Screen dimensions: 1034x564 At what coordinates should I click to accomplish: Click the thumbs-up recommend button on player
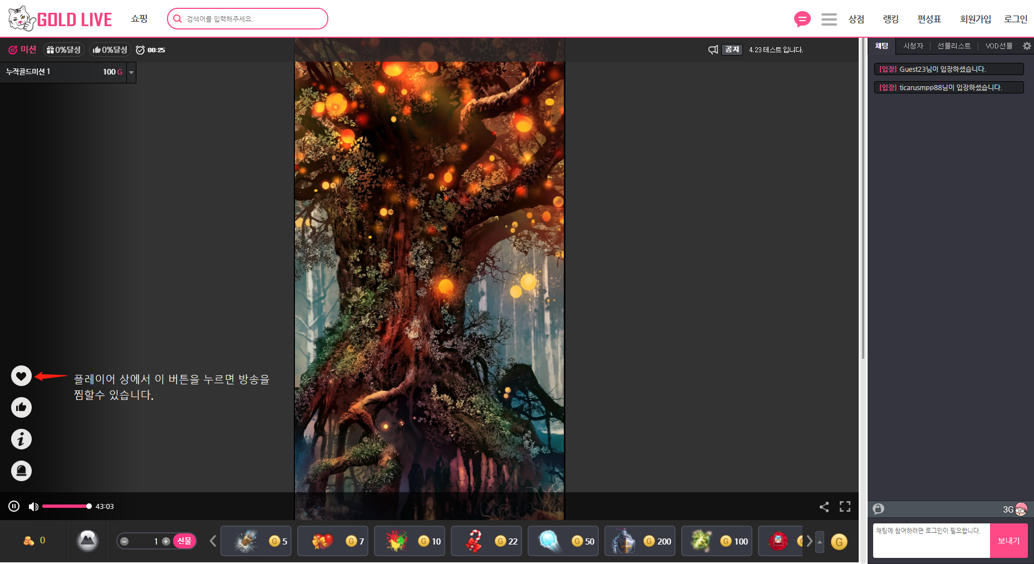[x=21, y=408]
